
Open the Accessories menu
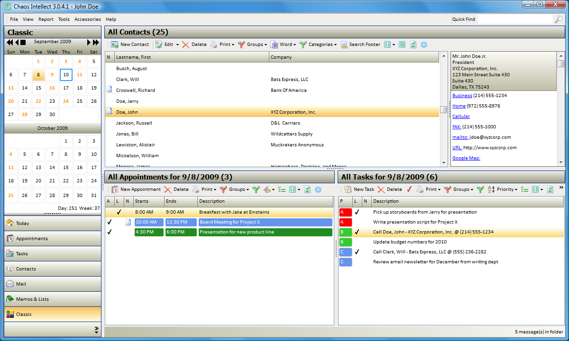[88, 19]
